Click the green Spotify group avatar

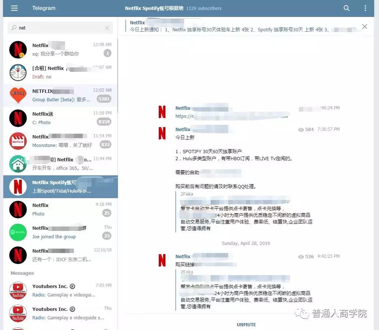pyautogui.click(x=18, y=232)
